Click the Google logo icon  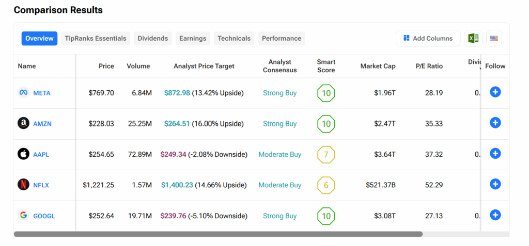(23, 216)
